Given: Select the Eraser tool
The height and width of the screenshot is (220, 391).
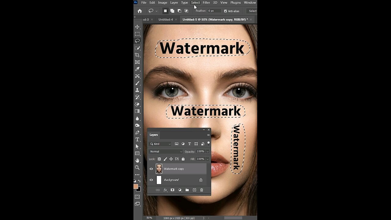Looking at the screenshot, I should pos(137,104).
